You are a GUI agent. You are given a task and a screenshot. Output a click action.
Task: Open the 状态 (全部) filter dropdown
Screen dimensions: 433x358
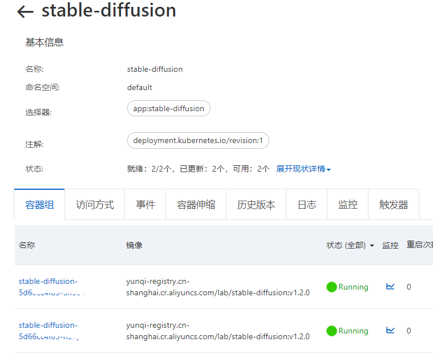[x=350, y=245]
